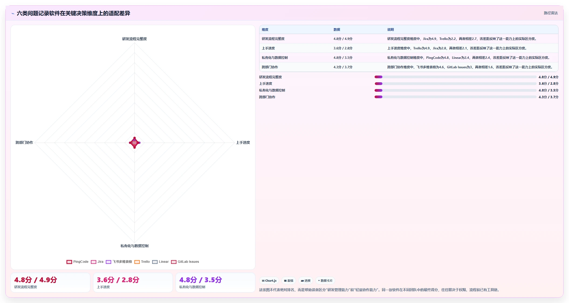The width and height of the screenshot is (569, 303).
Task: Select the 数据 column header
Action: [x=337, y=30]
